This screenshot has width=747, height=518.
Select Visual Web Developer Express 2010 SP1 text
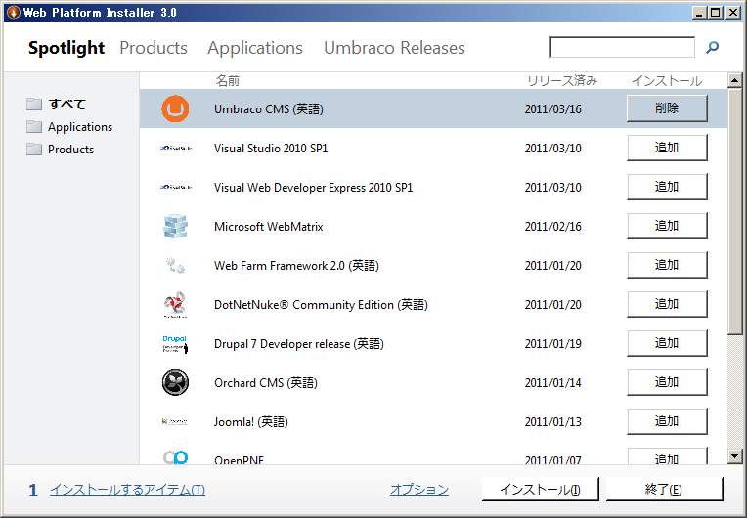(314, 188)
